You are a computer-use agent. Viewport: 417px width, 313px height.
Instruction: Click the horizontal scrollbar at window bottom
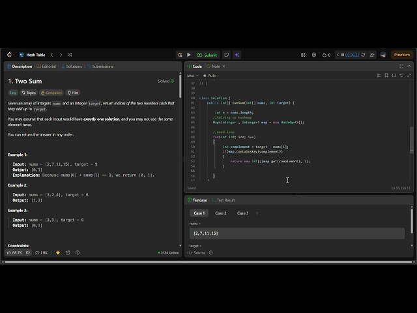[x=208, y=262]
